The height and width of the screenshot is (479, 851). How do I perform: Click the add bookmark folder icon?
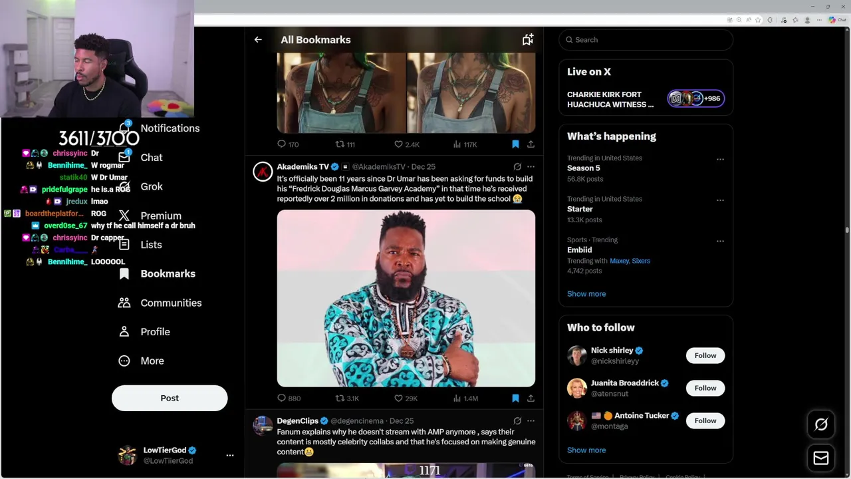528,40
